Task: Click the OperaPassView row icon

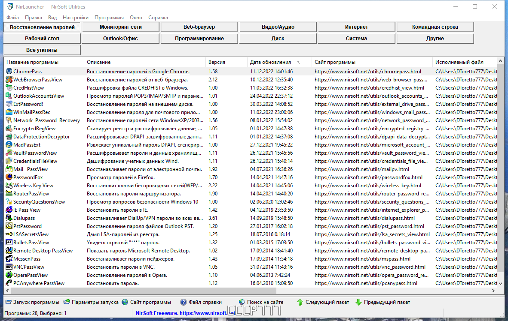Action: (9, 275)
